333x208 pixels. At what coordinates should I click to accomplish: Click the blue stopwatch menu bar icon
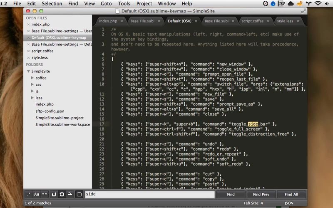coord(273,3)
